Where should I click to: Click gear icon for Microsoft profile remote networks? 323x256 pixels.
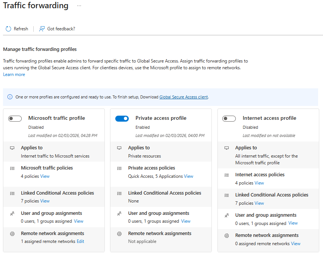tap(12, 234)
